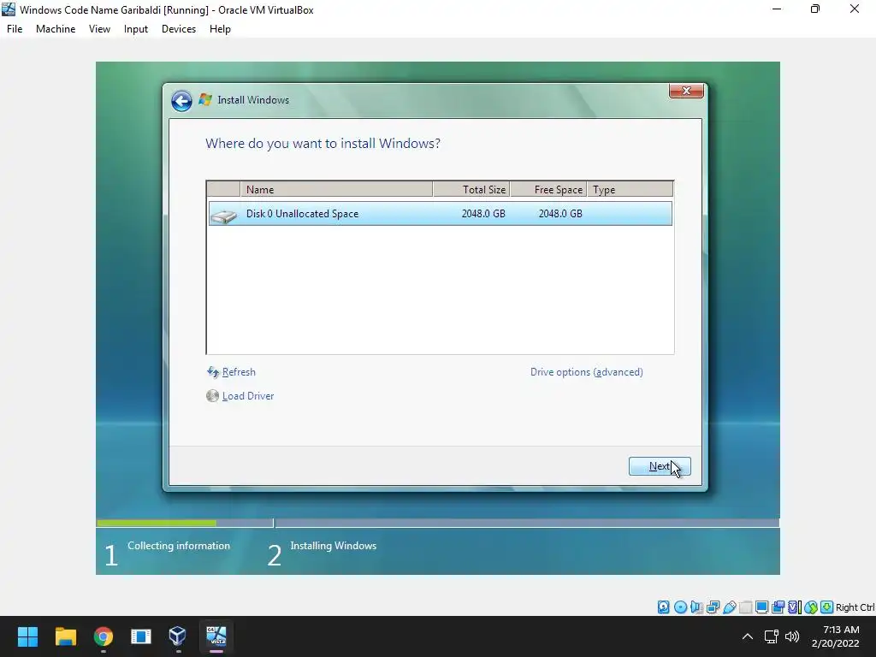Open the Help menu

pyautogui.click(x=220, y=29)
